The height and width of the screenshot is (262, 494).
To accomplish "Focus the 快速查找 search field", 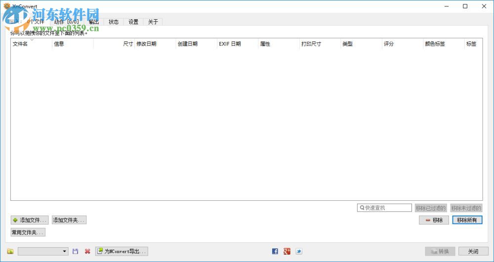I will click(384, 208).
